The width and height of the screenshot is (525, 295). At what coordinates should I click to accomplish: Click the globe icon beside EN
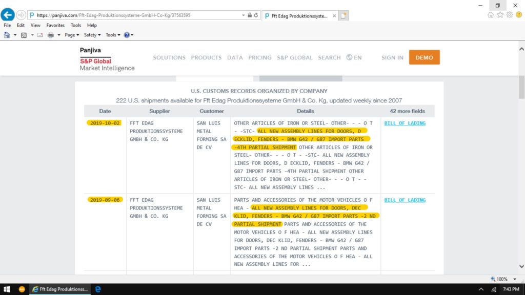point(349,57)
